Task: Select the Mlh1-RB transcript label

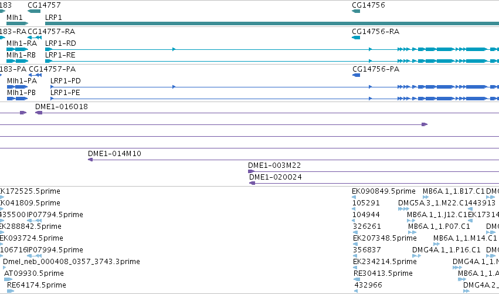Action: pos(21,55)
